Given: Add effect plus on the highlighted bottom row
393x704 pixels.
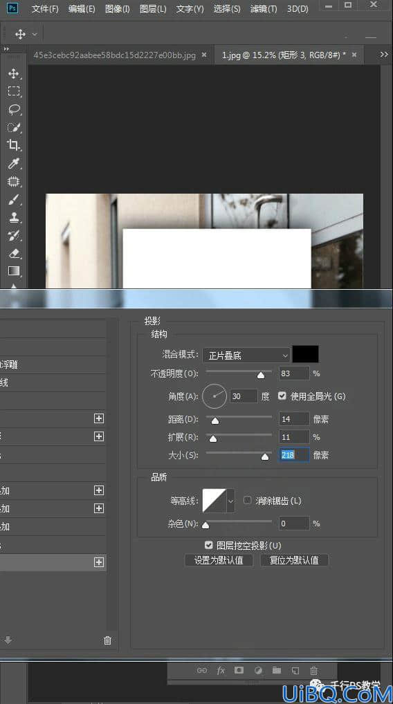Looking at the screenshot, I should point(99,562).
